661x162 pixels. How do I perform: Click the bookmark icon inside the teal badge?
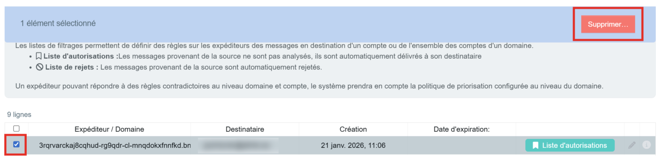535,145
